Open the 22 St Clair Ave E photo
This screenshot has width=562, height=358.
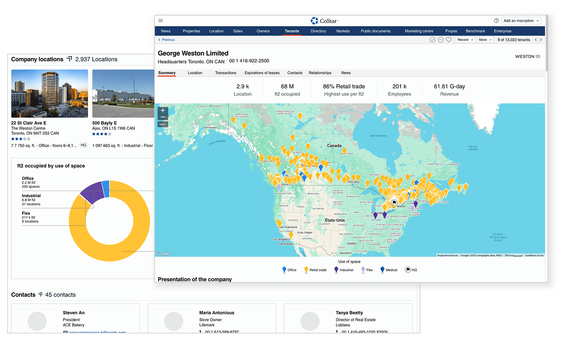[x=49, y=93]
